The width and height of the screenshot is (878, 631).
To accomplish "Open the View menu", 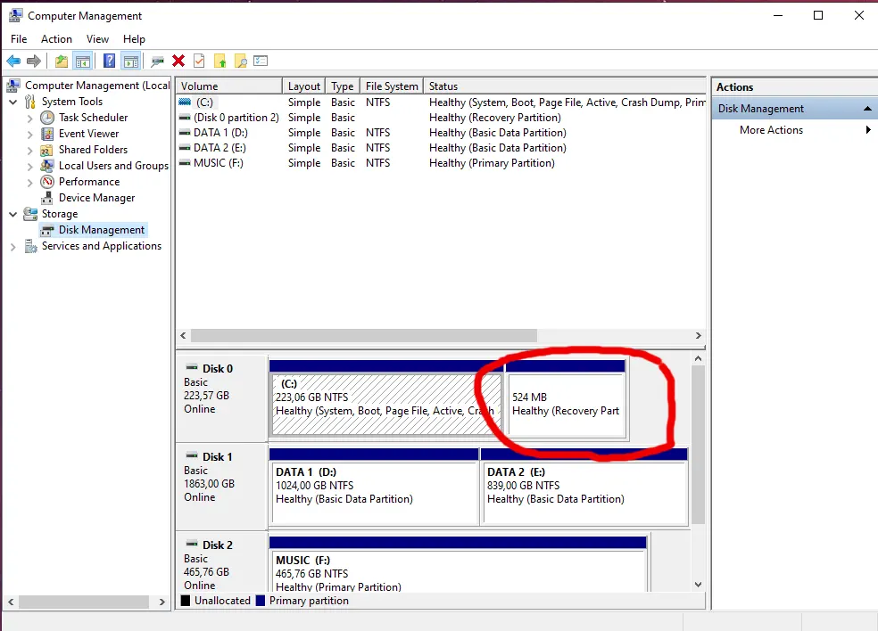I will [x=97, y=39].
